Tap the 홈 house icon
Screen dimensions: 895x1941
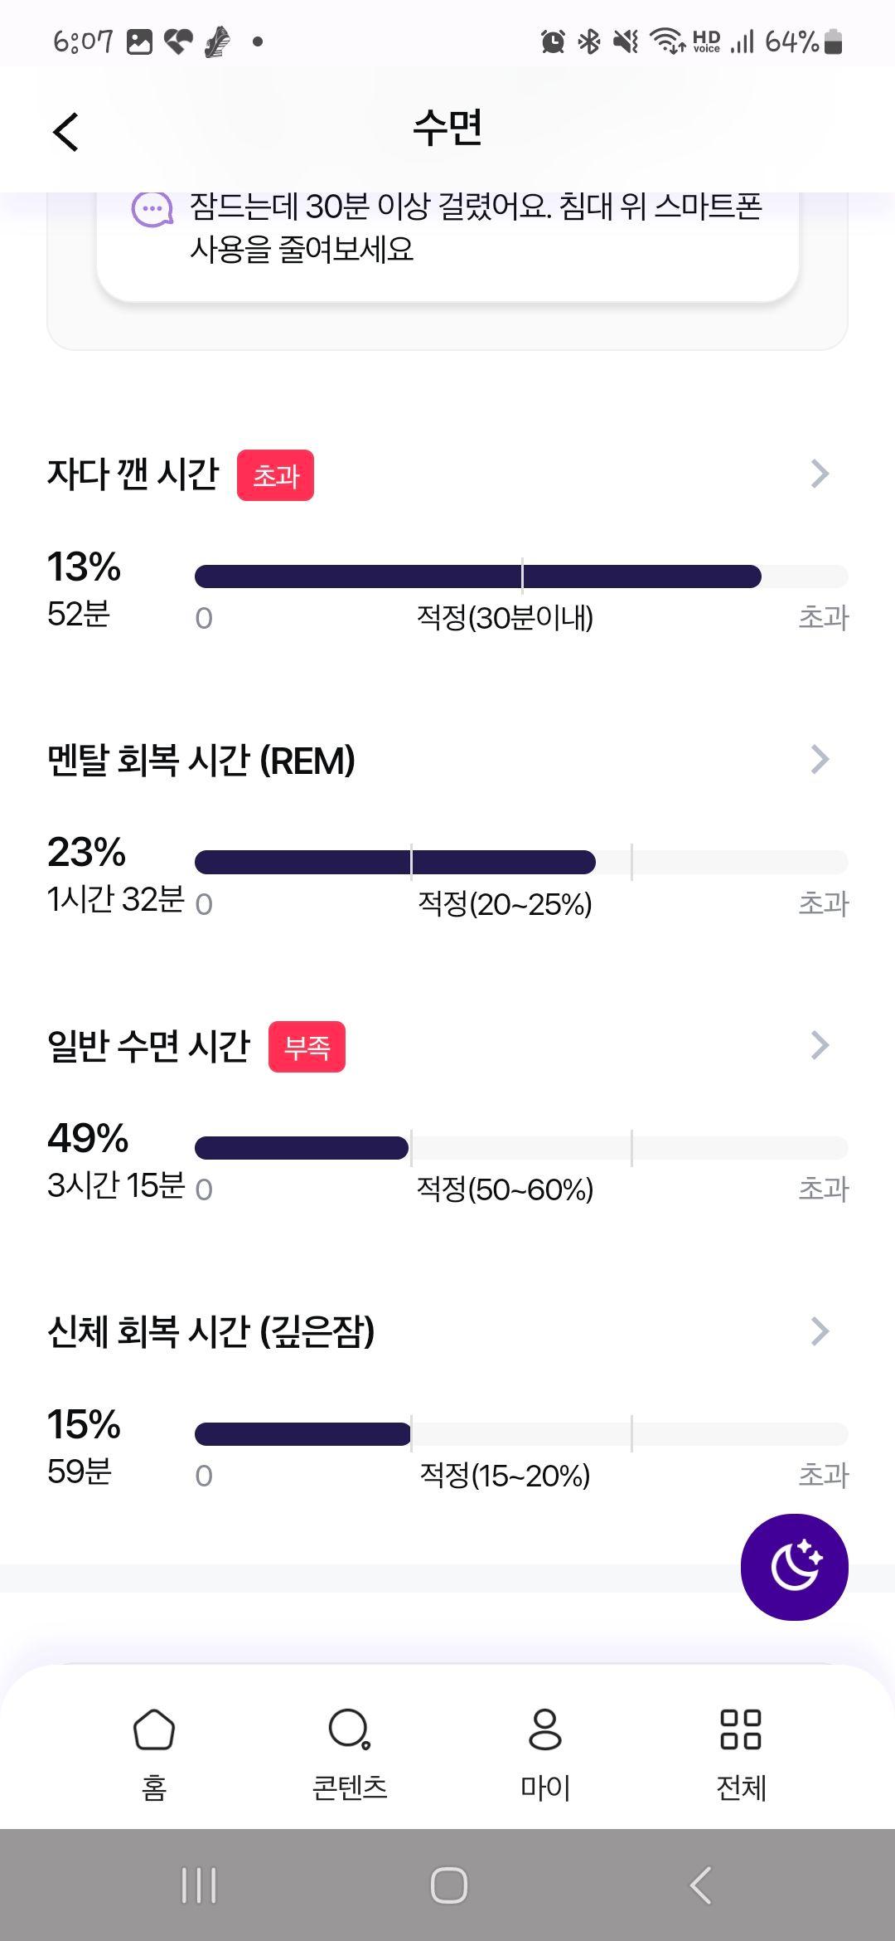tap(154, 1729)
